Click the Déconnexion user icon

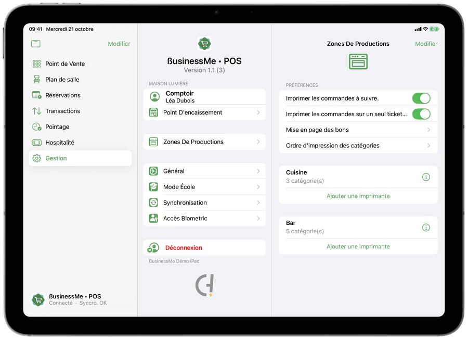(153, 248)
